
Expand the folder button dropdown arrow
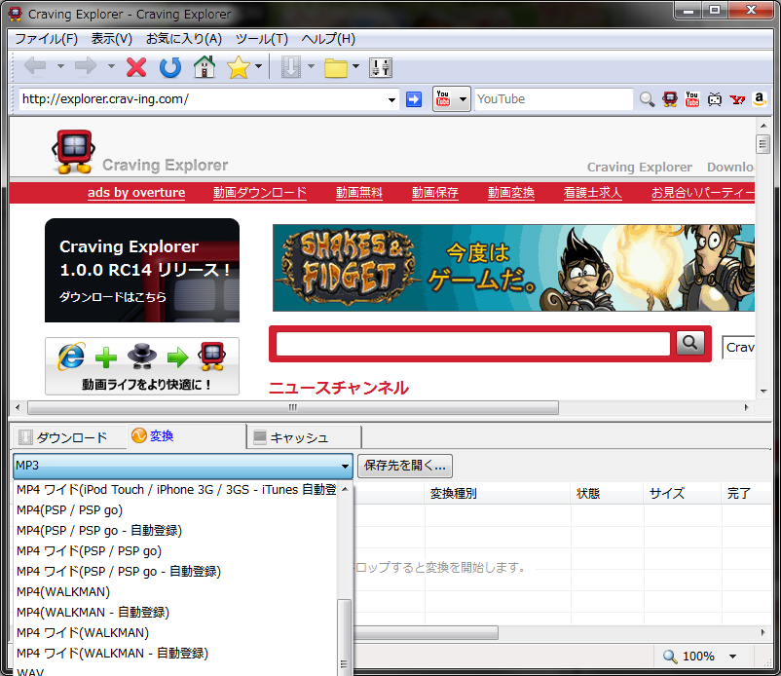355,66
